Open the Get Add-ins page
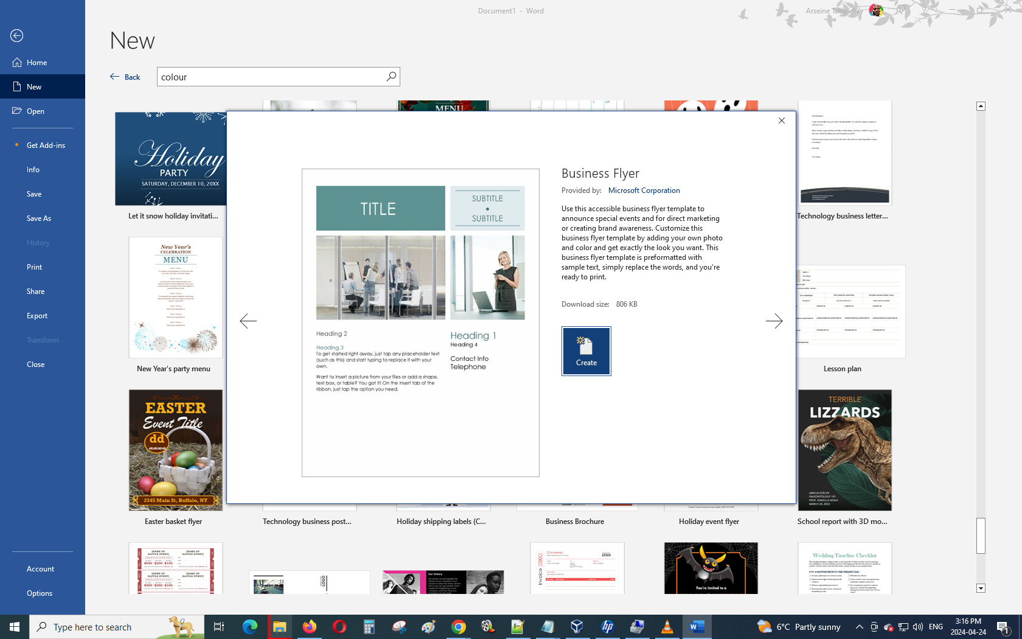Image resolution: width=1022 pixels, height=639 pixels. click(x=46, y=145)
